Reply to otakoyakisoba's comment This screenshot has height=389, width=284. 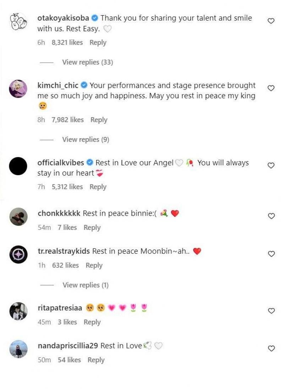98,43
